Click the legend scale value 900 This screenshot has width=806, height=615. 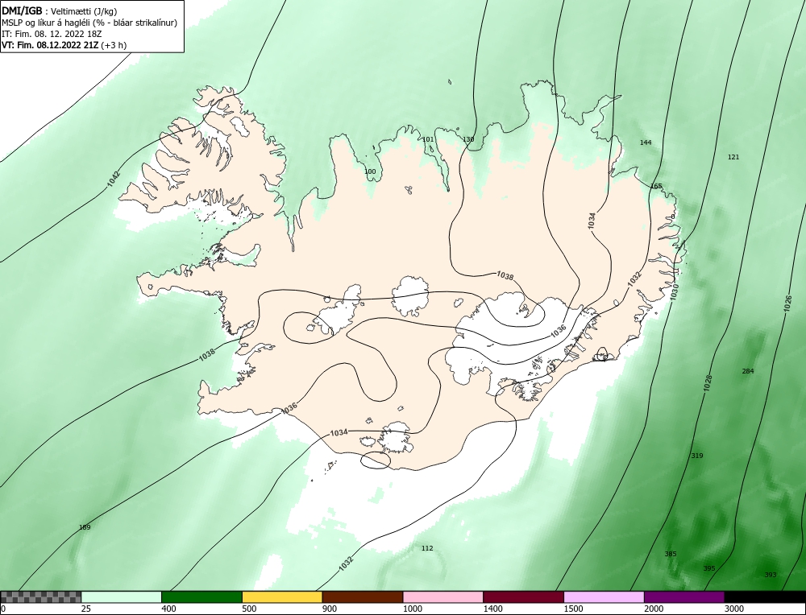pyautogui.click(x=330, y=609)
